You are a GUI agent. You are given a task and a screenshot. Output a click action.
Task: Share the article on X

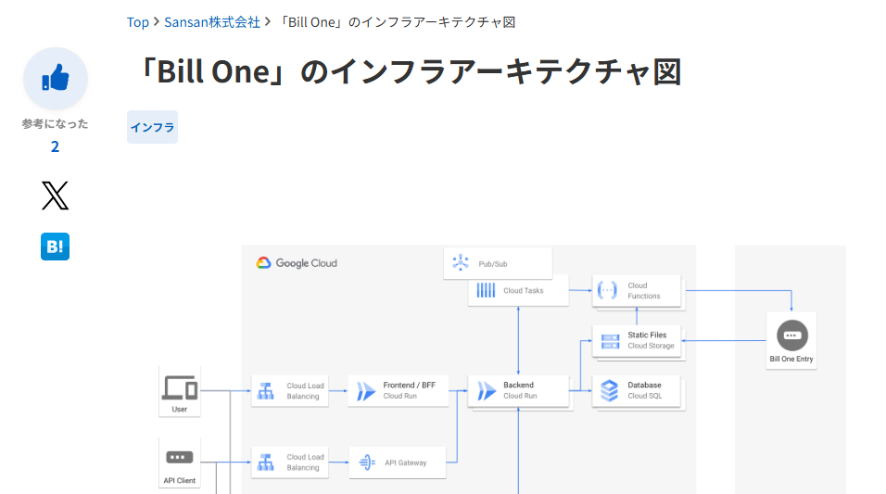click(55, 196)
